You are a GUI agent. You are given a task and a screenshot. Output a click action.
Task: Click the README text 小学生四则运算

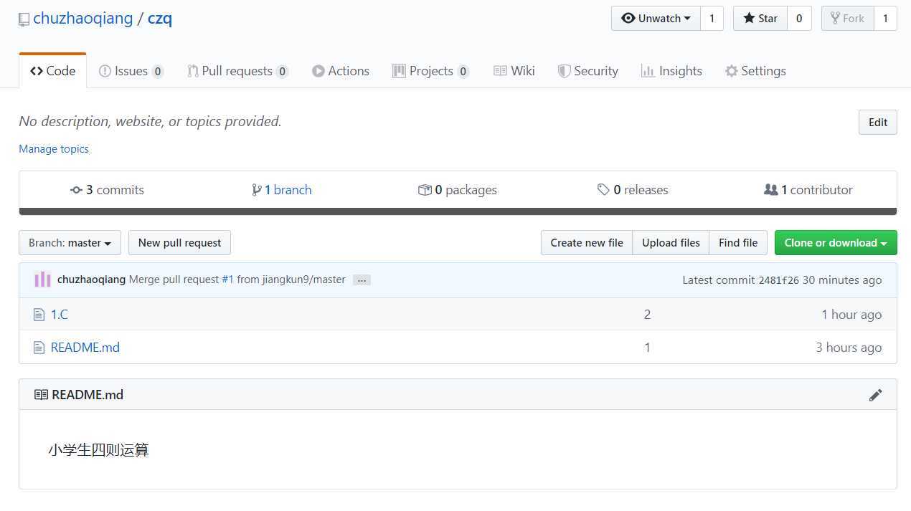(99, 450)
